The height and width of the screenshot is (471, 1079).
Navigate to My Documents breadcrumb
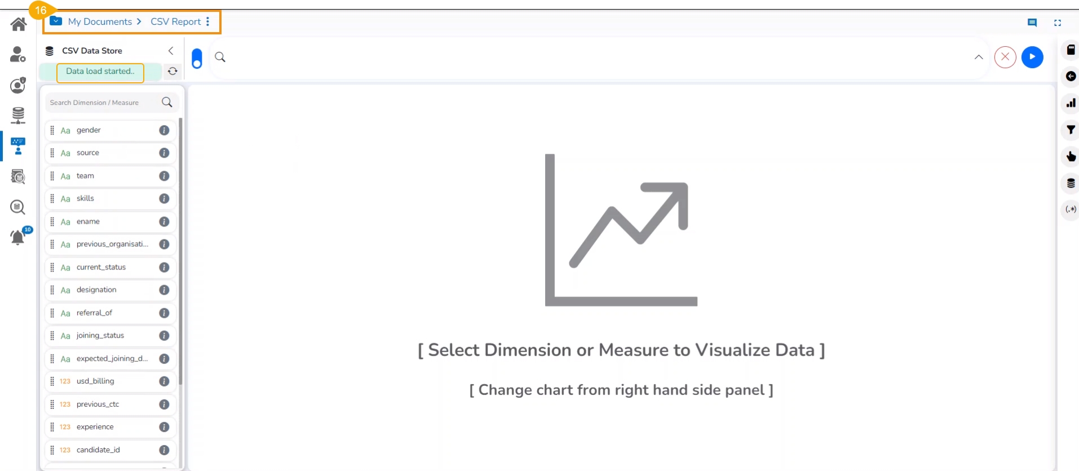pos(100,21)
